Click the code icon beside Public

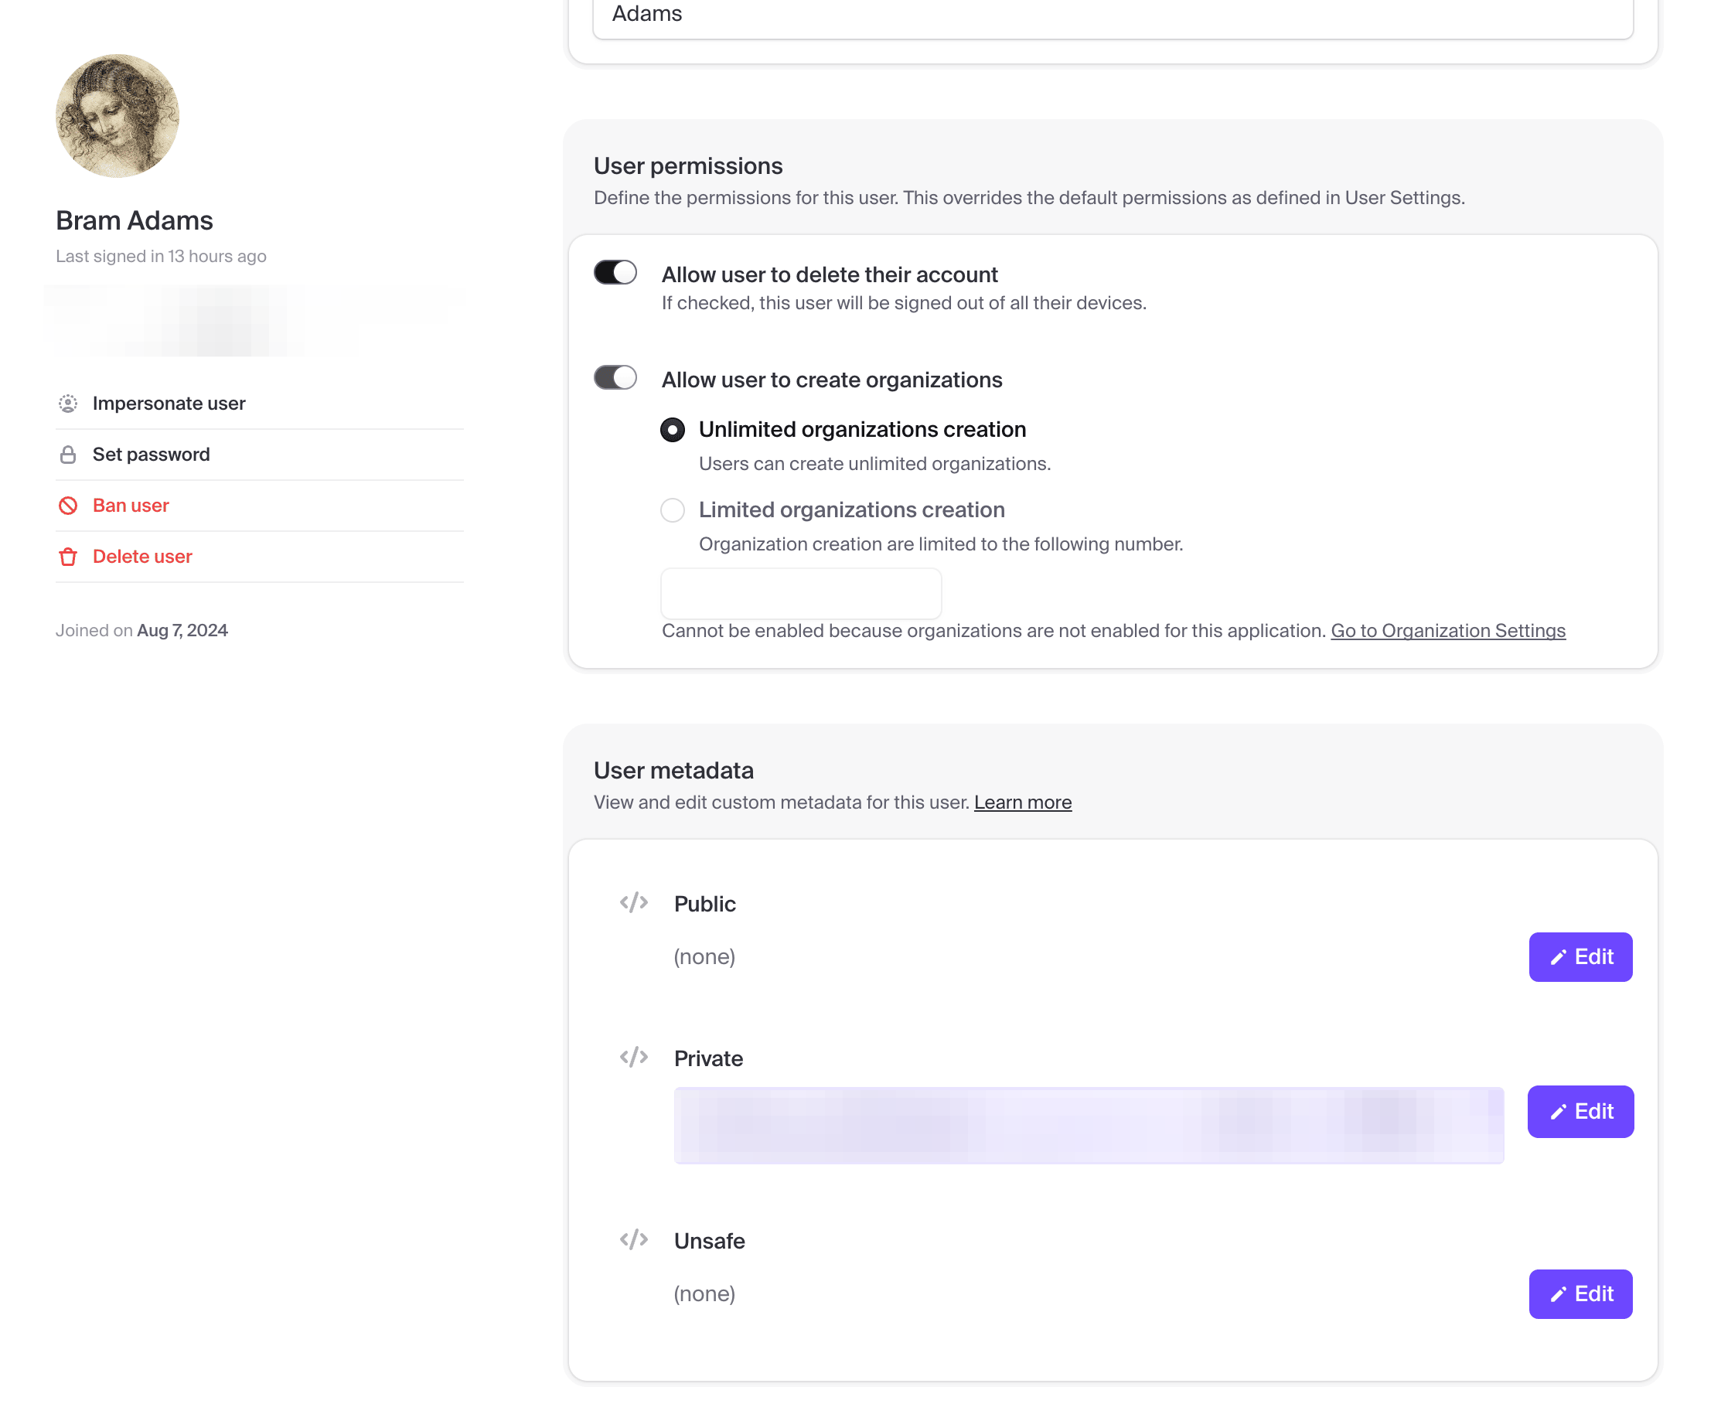[x=634, y=901]
